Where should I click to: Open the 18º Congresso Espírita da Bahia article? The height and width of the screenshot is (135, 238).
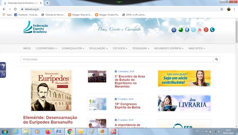[127, 106]
